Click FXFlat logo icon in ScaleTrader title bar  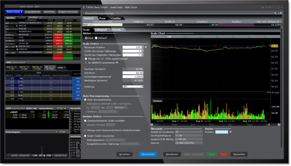[84, 7]
